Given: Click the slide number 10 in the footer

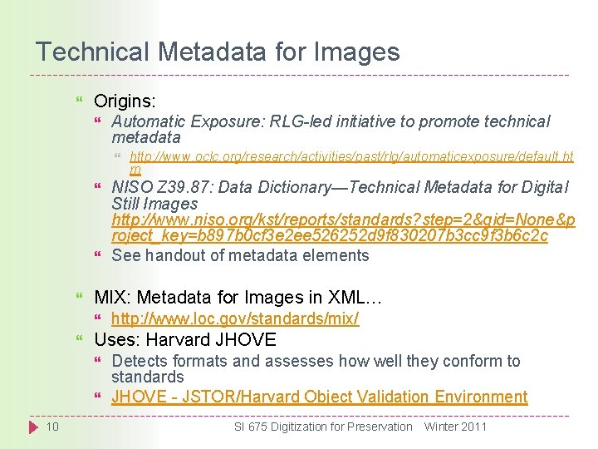Looking at the screenshot, I should (x=51, y=427).
